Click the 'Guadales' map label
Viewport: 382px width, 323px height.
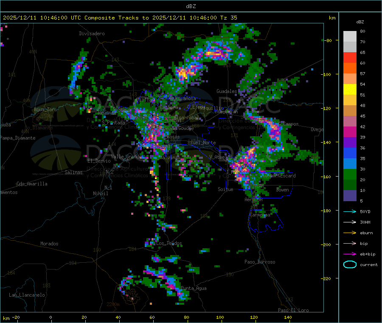[227, 91]
